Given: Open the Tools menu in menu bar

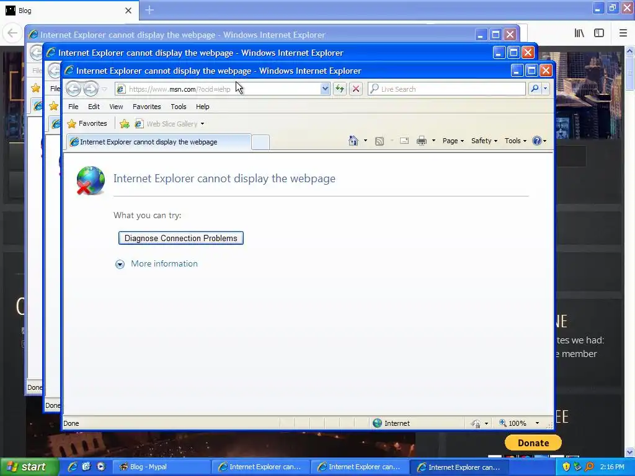Looking at the screenshot, I should point(178,107).
